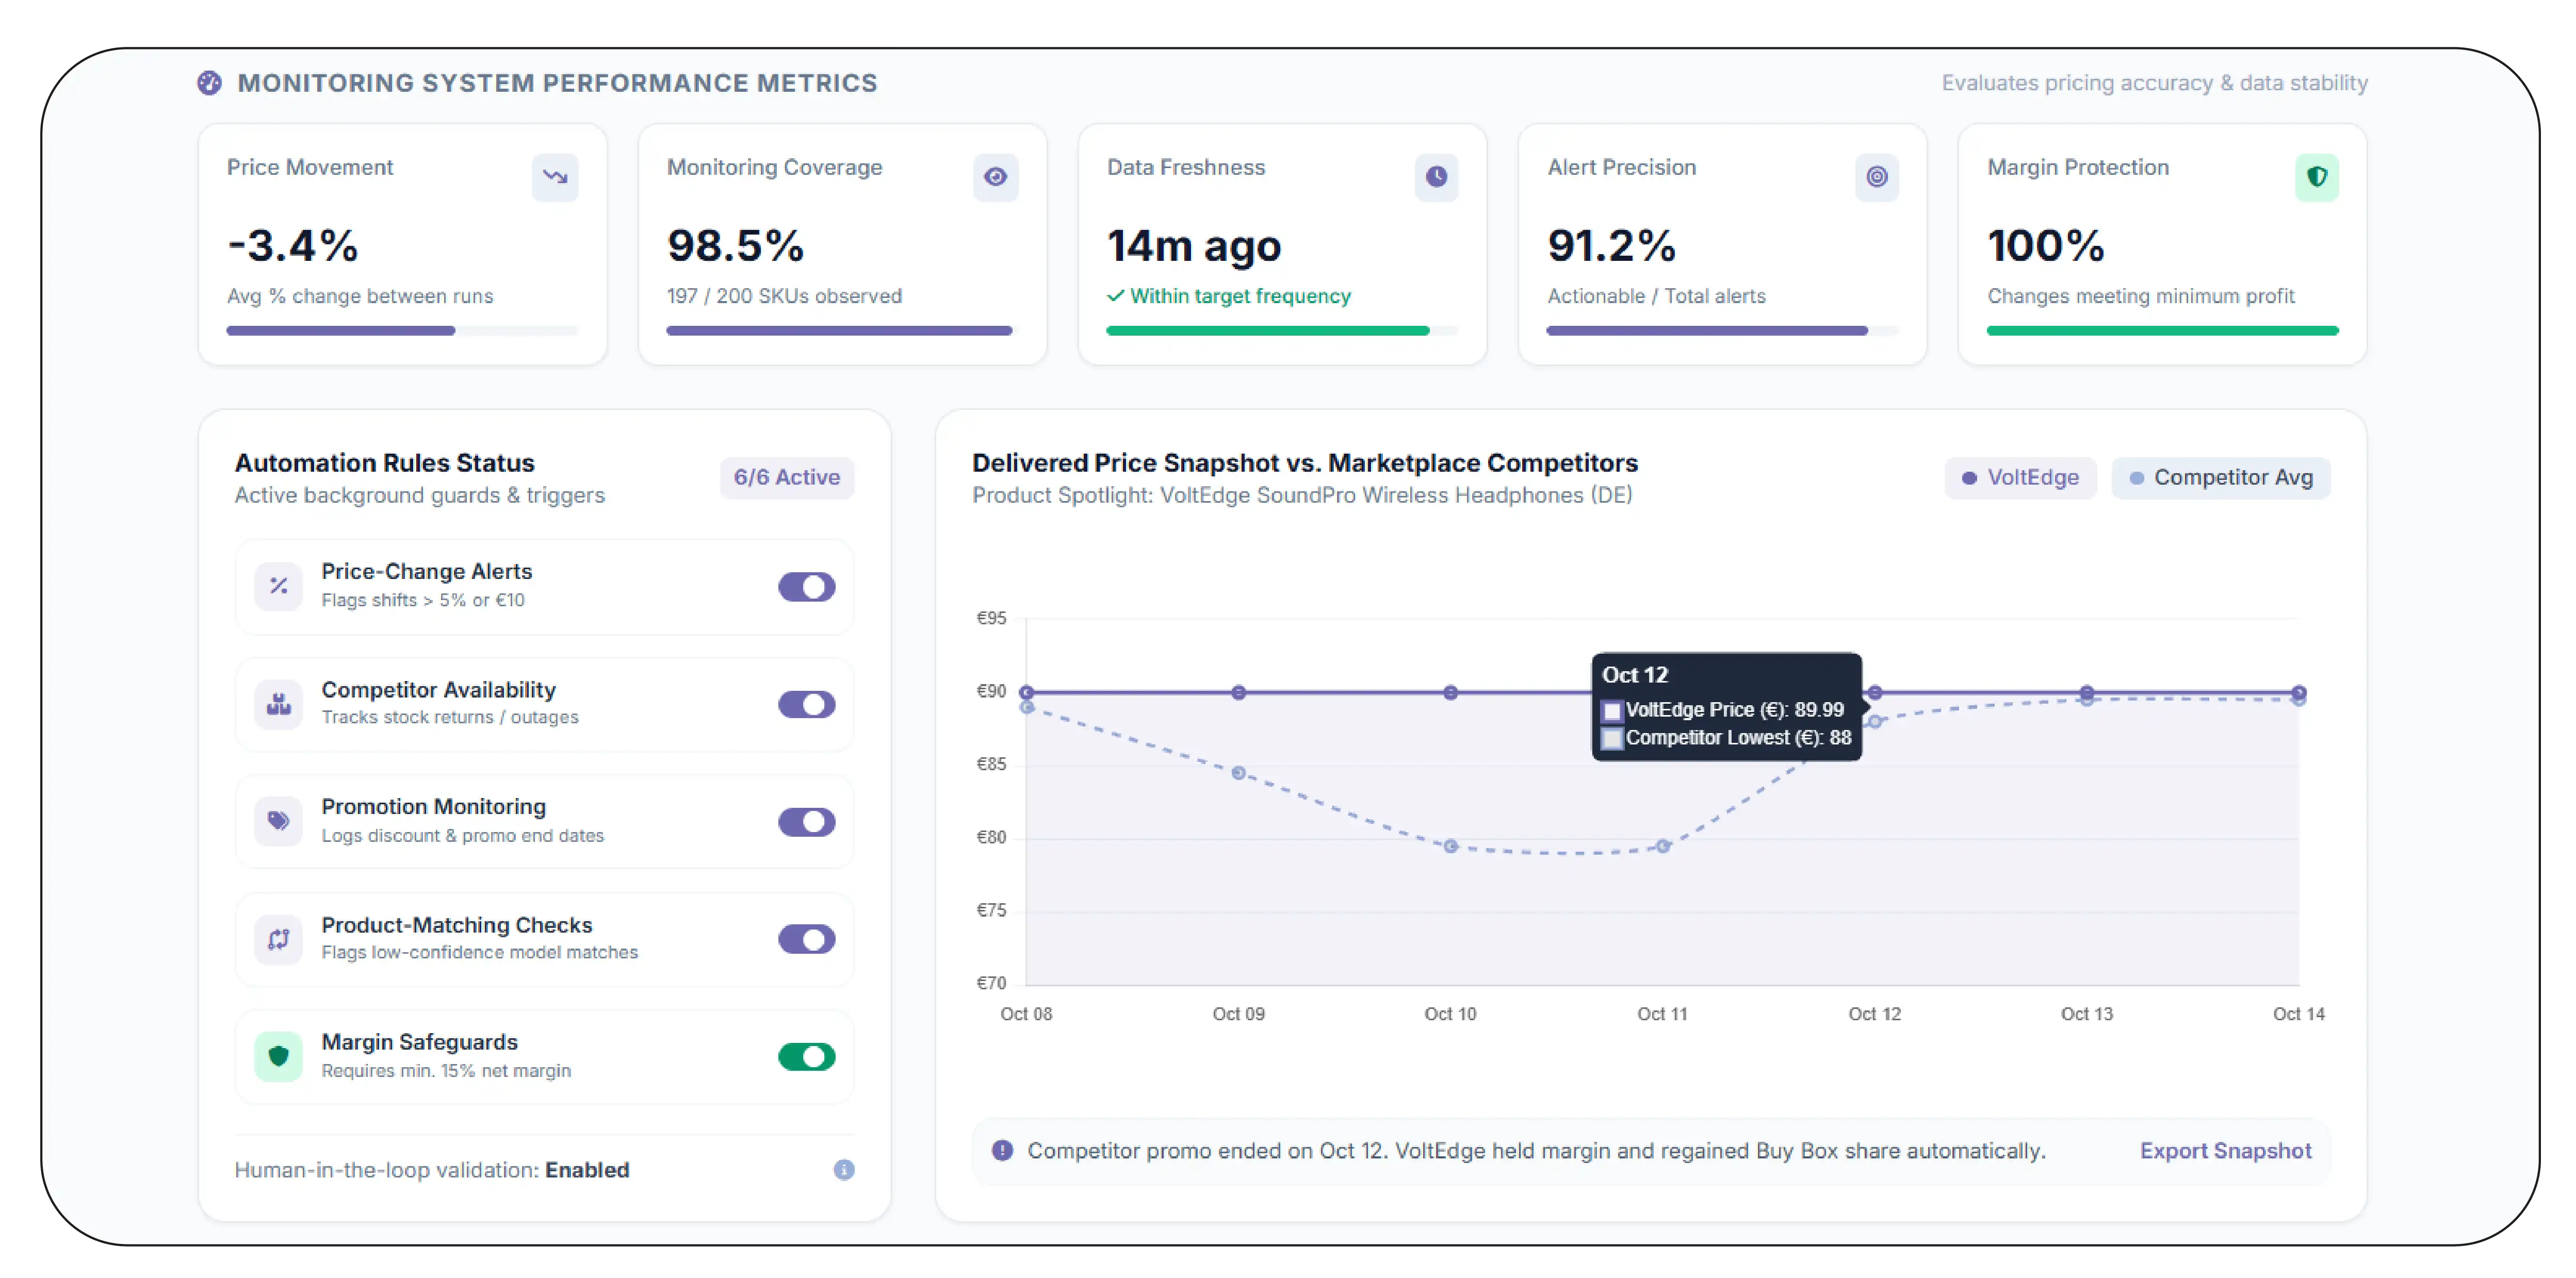Turn off Product-Matching Checks switch
This screenshot has height=1278, width=2576.
click(806, 939)
